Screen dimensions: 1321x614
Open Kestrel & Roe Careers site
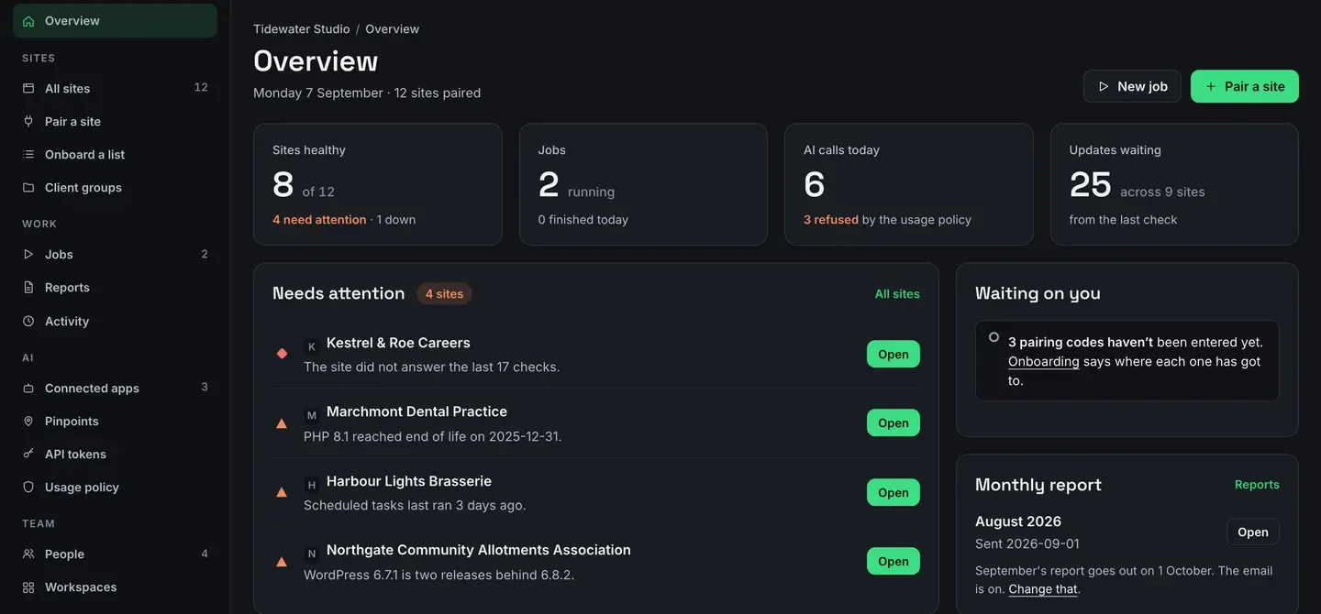point(894,354)
